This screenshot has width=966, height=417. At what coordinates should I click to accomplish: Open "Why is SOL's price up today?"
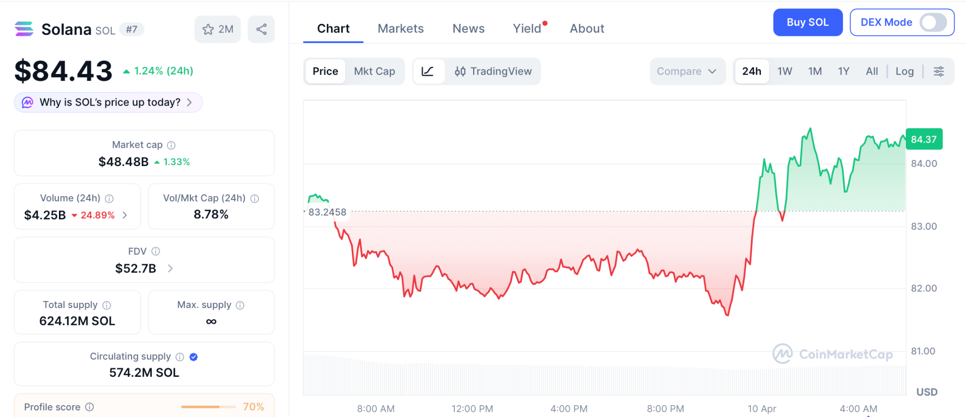pyautogui.click(x=108, y=102)
